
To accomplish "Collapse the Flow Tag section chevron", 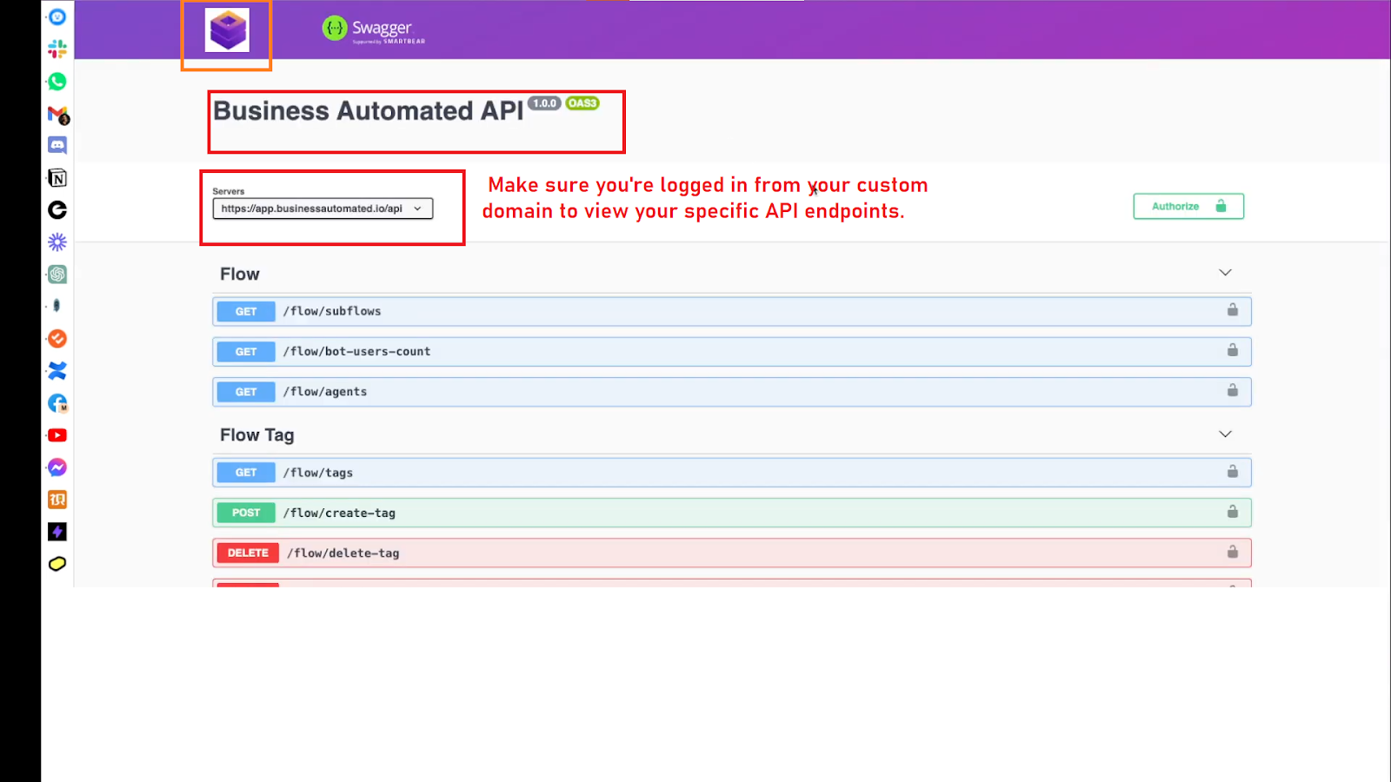I will pyautogui.click(x=1225, y=434).
